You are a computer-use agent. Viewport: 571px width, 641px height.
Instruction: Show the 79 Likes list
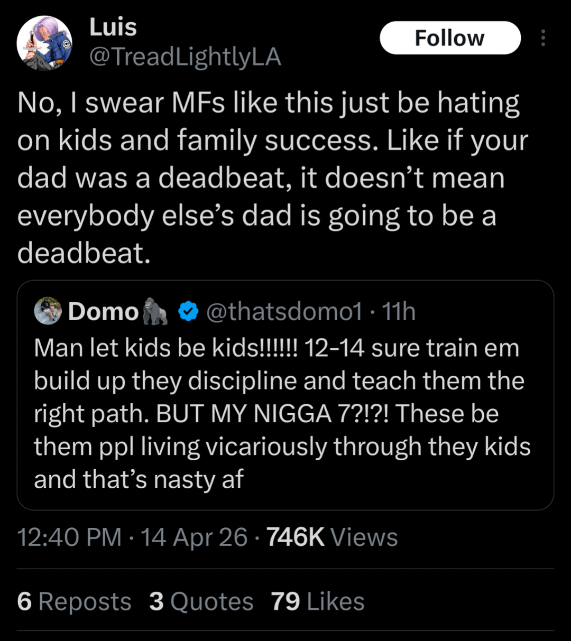pos(318,601)
